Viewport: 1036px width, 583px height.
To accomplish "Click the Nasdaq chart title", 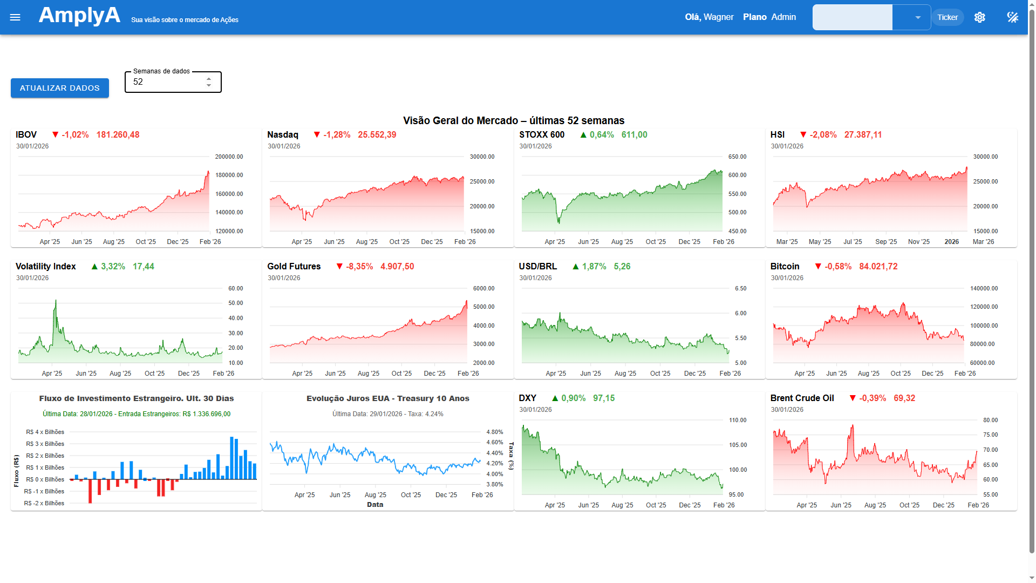I will point(283,135).
